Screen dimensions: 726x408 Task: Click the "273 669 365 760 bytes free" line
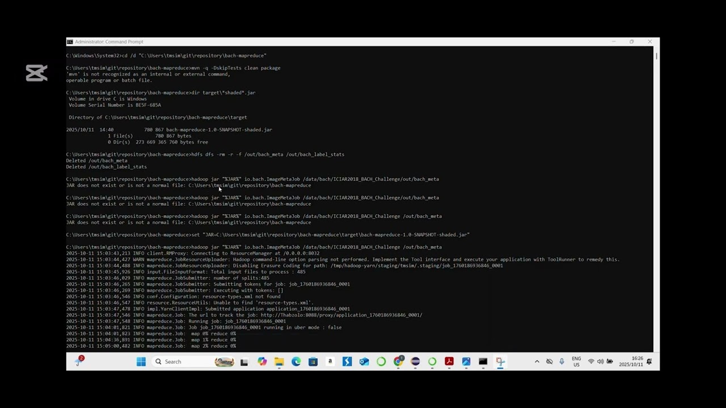pos(158,142)
